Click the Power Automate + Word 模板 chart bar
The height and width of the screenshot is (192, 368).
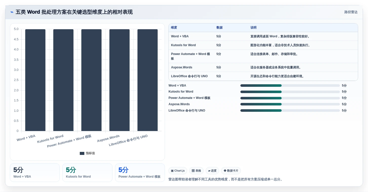tap(91, 80)
